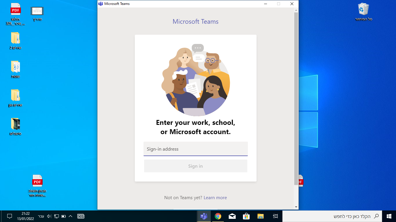Close the Microsoft Teams window

point(292,4)
